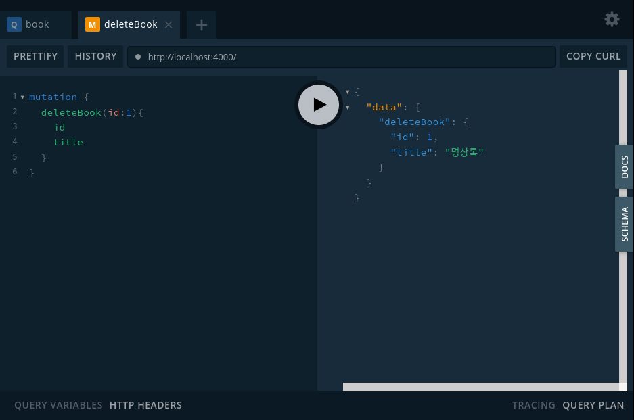Close the deleteBook tab
Viewport: 634px width, 420px height.
click(168, 24)
